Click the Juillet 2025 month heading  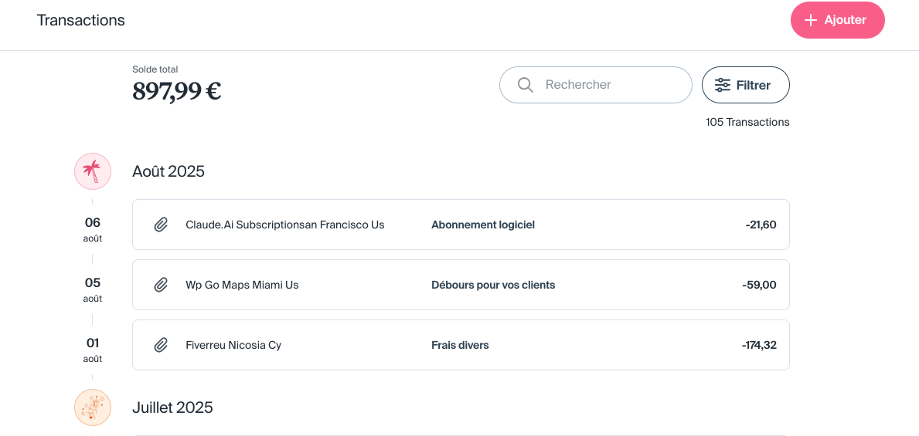pyautogui.click(x=172, y=407)
